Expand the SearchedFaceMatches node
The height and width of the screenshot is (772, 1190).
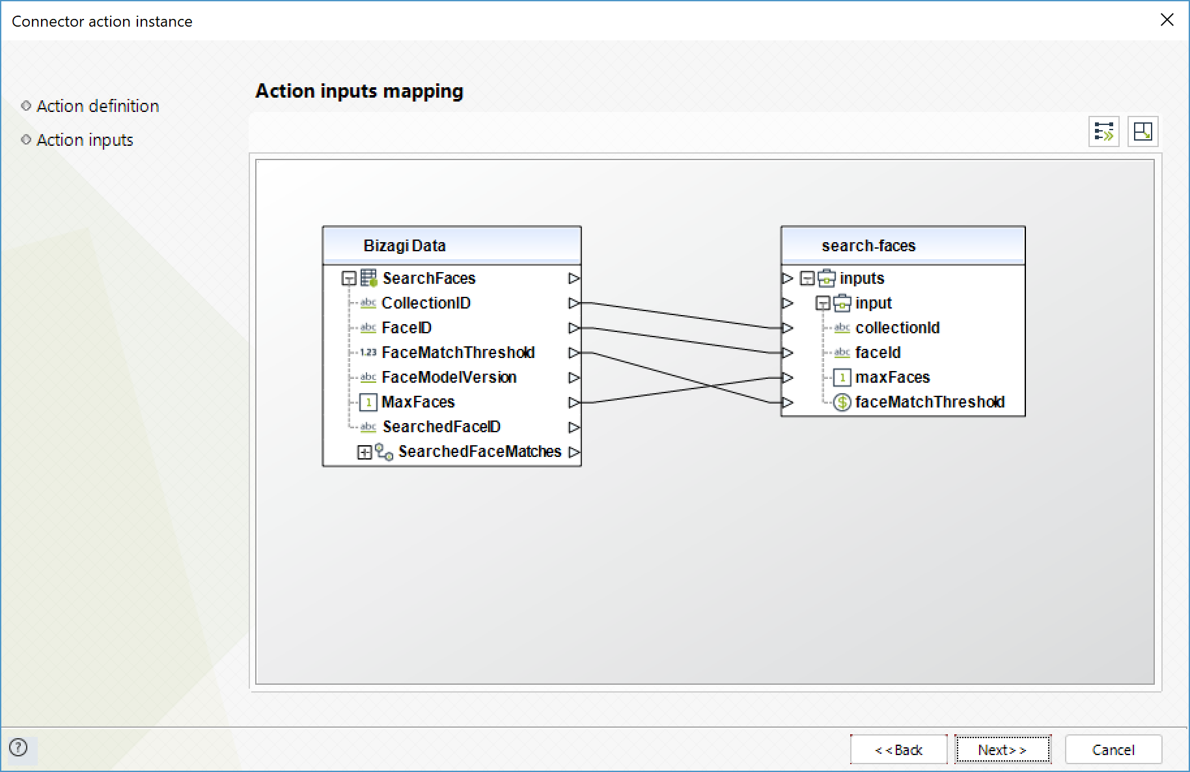pos(365,452)
